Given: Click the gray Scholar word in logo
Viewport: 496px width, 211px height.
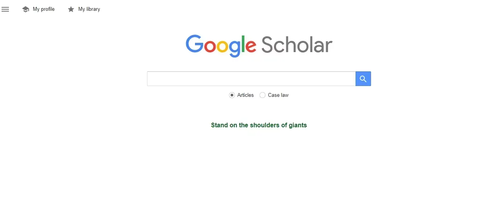Looking at the screenshot, I should [x=297, y=45].
